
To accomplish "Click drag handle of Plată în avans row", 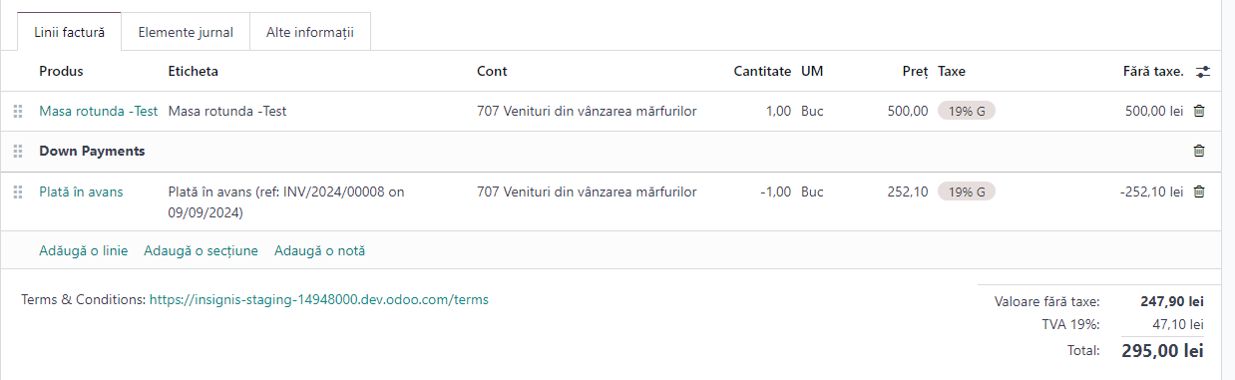I will point(18,191).
